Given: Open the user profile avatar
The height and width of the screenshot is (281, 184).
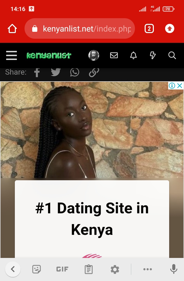Looking at the screenshot, I should [x=94, y=55].
